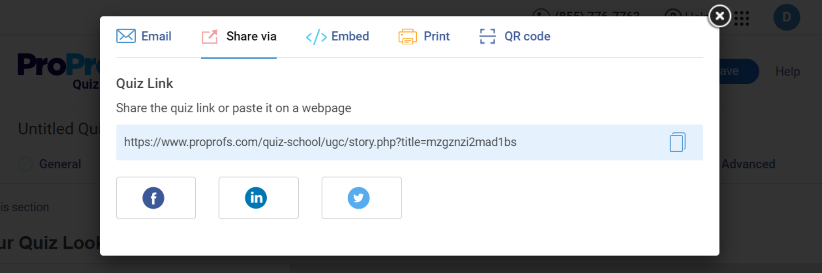This screenshot has height=273, width=822.
Task: Copy the quiz link with copy icon
Action: (x=677, y=142)
